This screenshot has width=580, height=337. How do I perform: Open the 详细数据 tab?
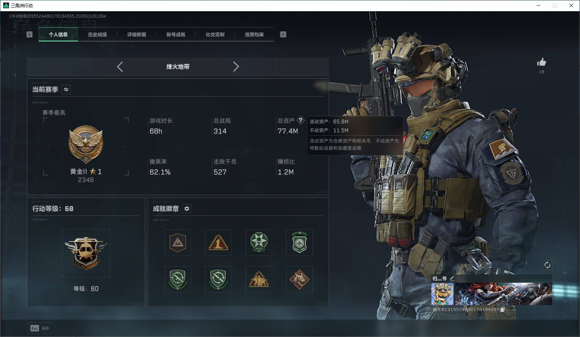click(136, 34)
